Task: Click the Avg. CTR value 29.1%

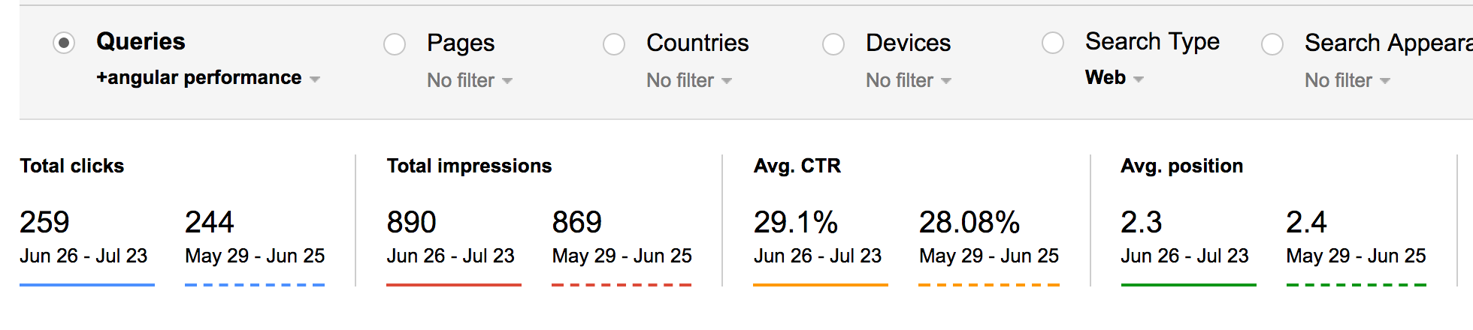Action: [796, 222]
